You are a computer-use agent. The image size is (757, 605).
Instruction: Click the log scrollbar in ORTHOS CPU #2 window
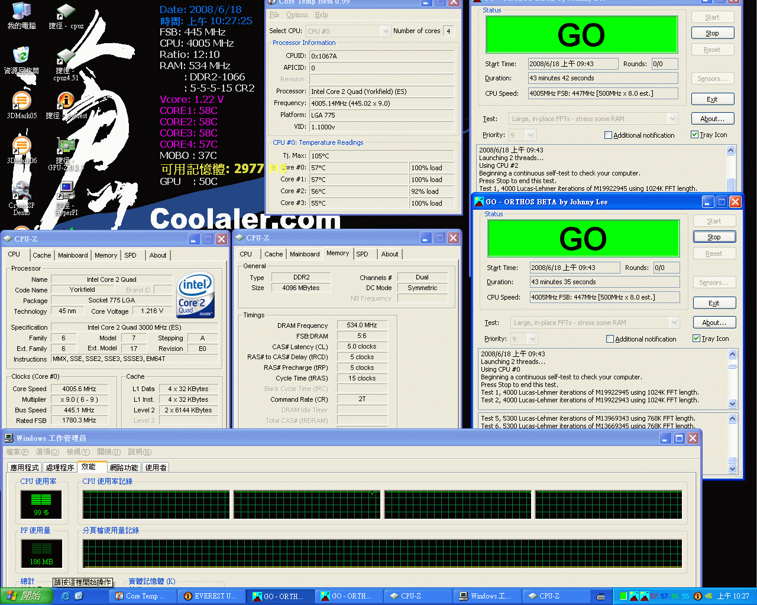[x=730, y=168]
